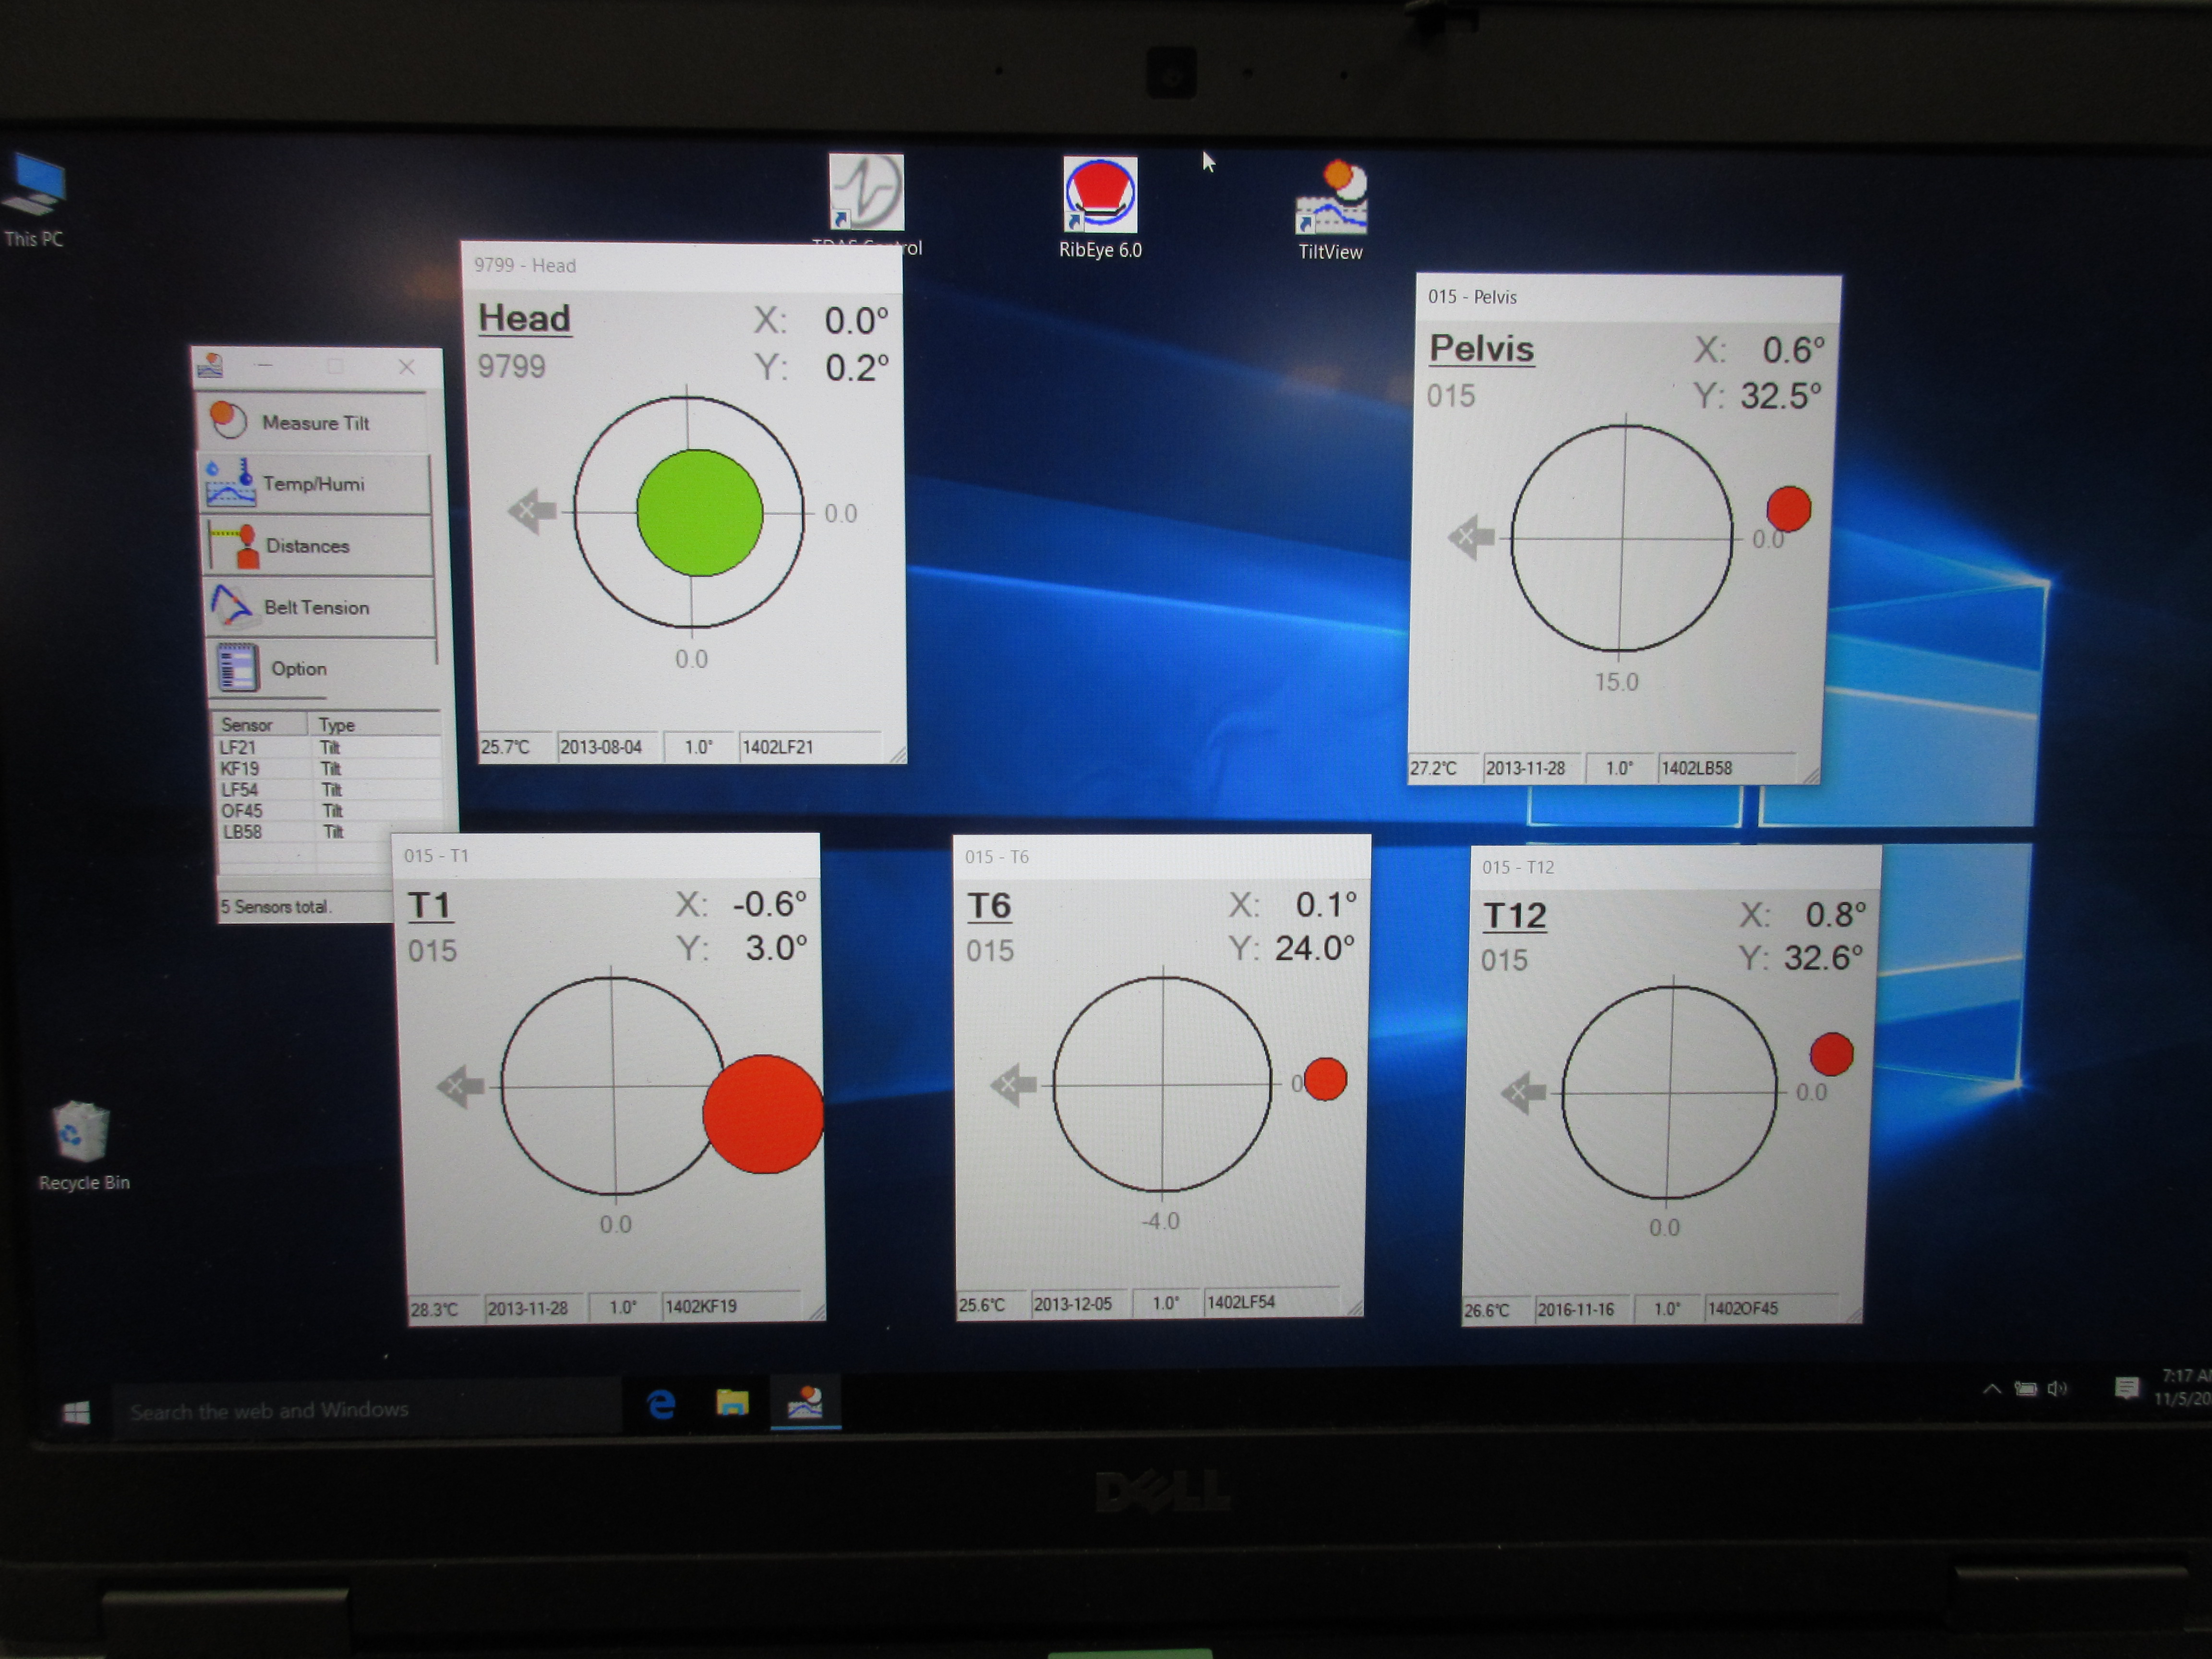
Task: Click the red dot in Pelvis window
Action: pyautogui.click(x=1788, y=508)
